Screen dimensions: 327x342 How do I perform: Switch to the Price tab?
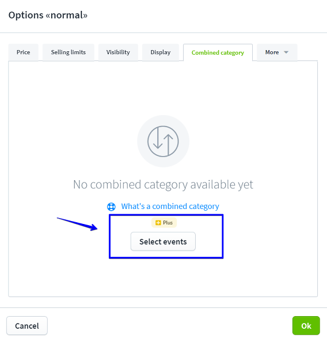pos(24,52)
